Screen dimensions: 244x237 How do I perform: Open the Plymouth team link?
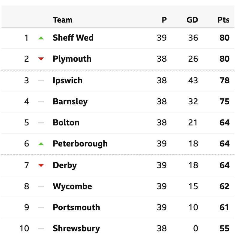coord(72,59)
